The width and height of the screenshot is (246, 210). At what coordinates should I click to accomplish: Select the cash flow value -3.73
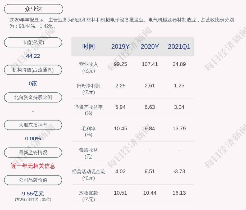[179, 172]
